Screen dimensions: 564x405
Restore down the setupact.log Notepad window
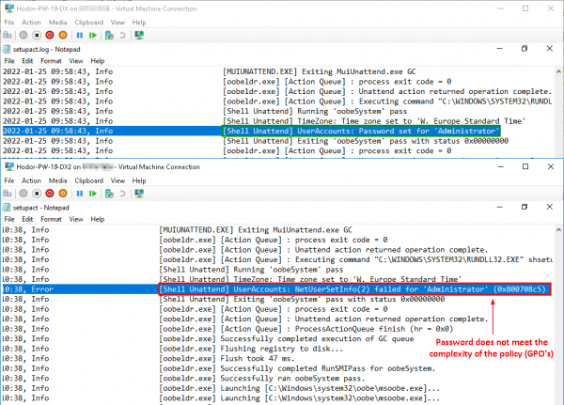525,49
